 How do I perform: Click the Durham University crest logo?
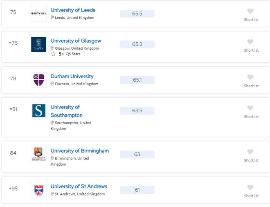(38, 80)
